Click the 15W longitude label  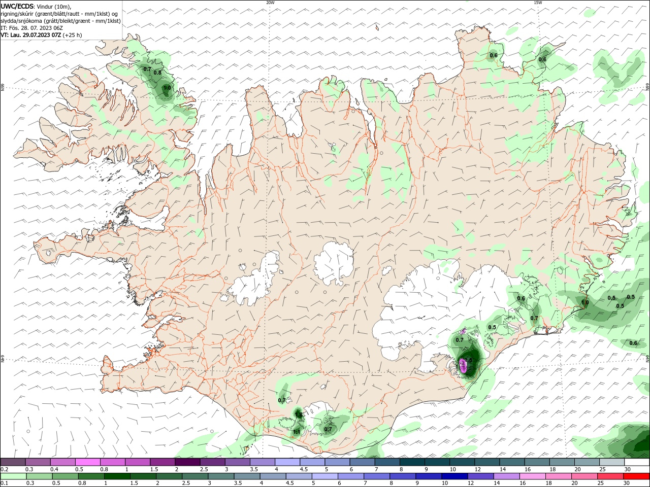click(x=538, y=3)
